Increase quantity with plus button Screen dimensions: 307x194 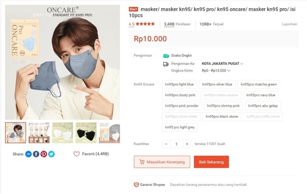pos(187,144)
